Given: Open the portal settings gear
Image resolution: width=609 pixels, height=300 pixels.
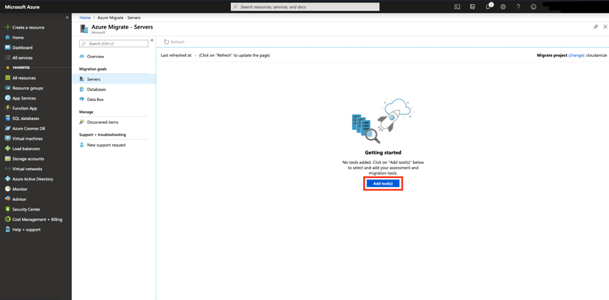Looking at the screenshot, I should (x=503, y=7).
